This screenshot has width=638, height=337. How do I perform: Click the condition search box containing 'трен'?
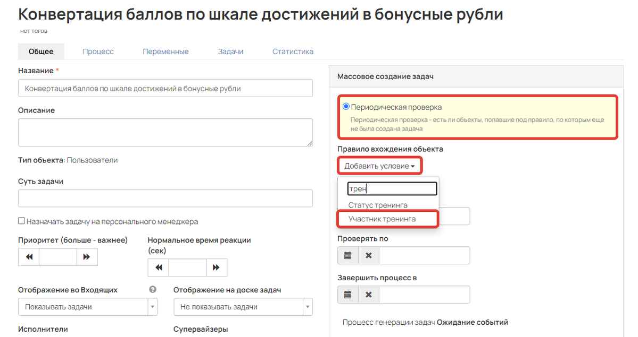tap(392, 188)
